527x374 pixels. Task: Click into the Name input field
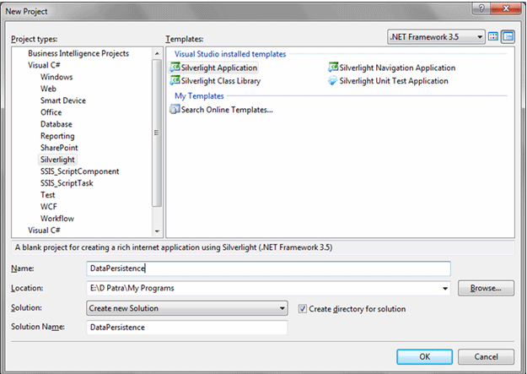[x=268, y=268]
